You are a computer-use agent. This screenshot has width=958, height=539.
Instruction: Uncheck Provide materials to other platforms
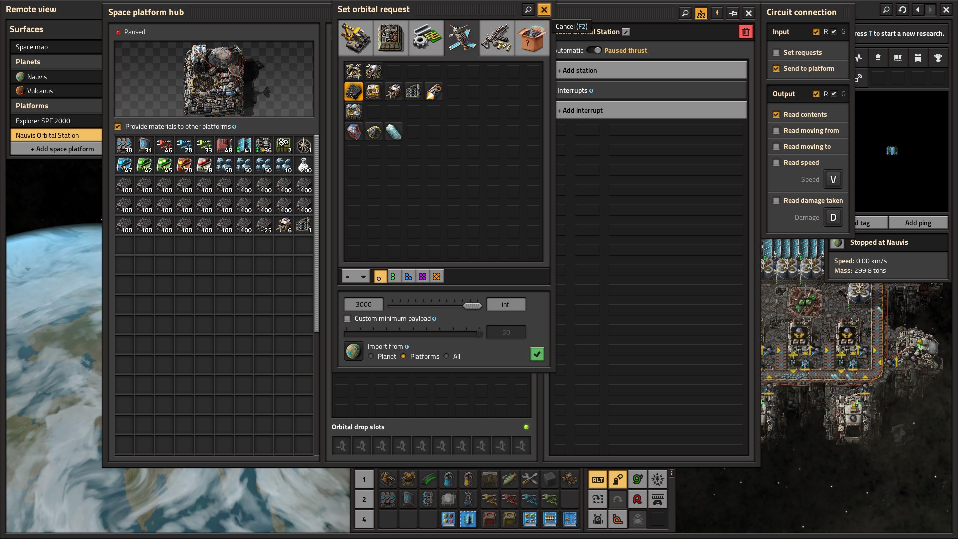tap(118, 127)
